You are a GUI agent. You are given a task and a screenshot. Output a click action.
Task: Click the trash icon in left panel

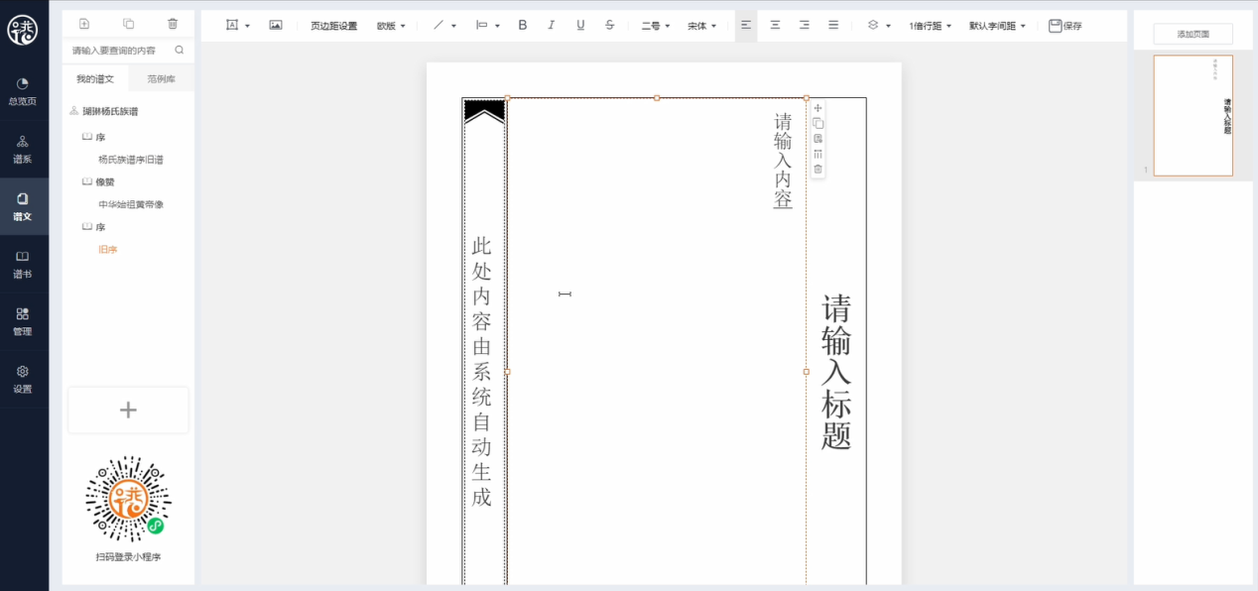pyautogui.click(x=173, y=24)
